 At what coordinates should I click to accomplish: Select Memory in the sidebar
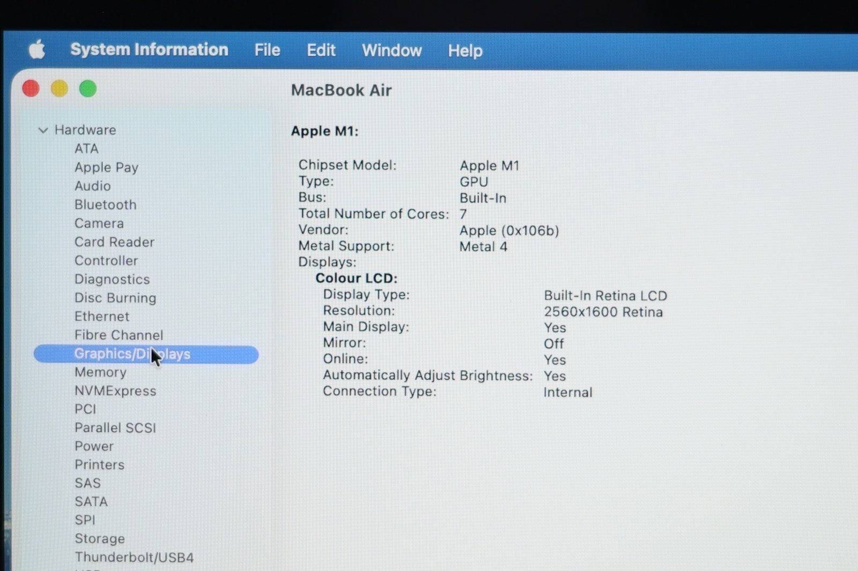coord(100,372)
